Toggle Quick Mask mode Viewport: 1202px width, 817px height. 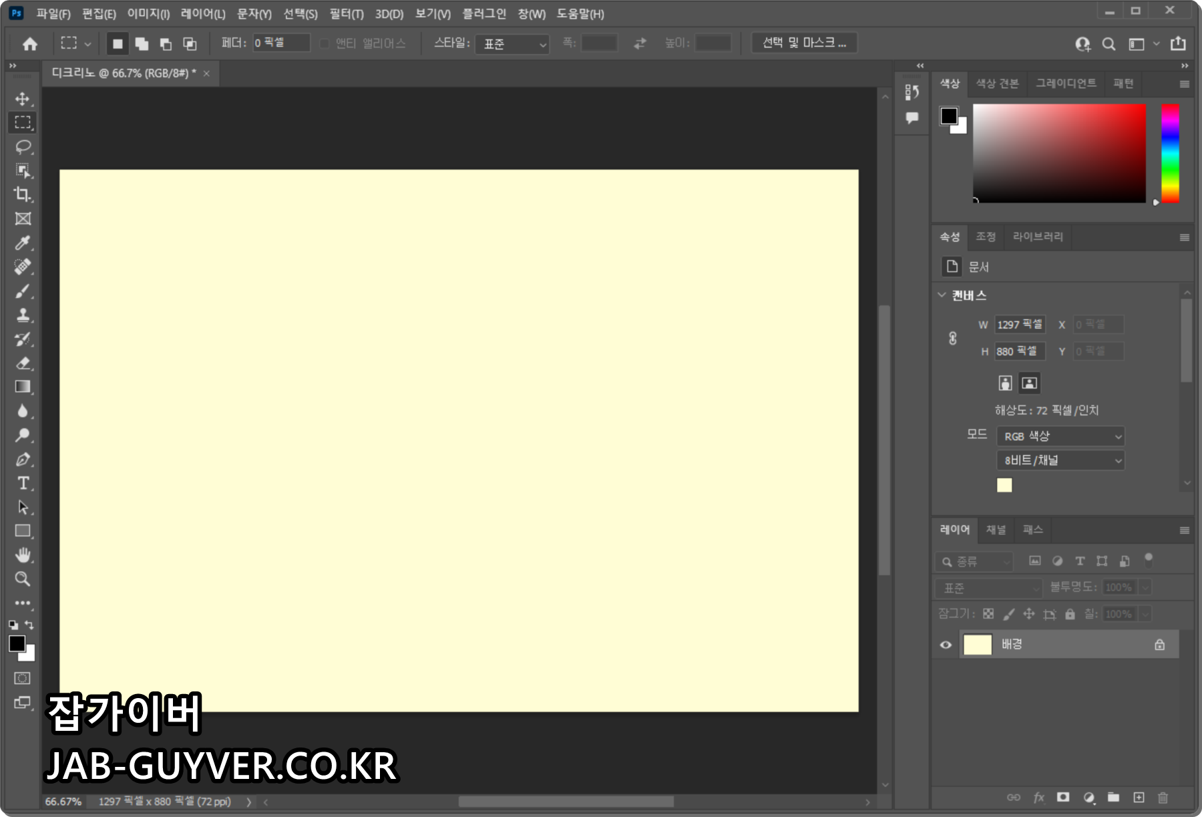tap(22, 678)
